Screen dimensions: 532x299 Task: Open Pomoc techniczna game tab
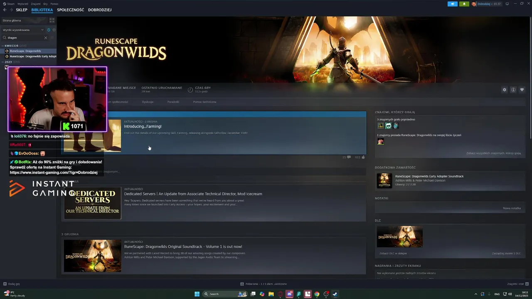coord(204,102)
